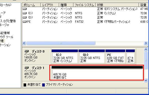The height and width of the screenshot is (95, 149).
Task: Click the disk pane scroll up arrow
Action: pos(146,49)
